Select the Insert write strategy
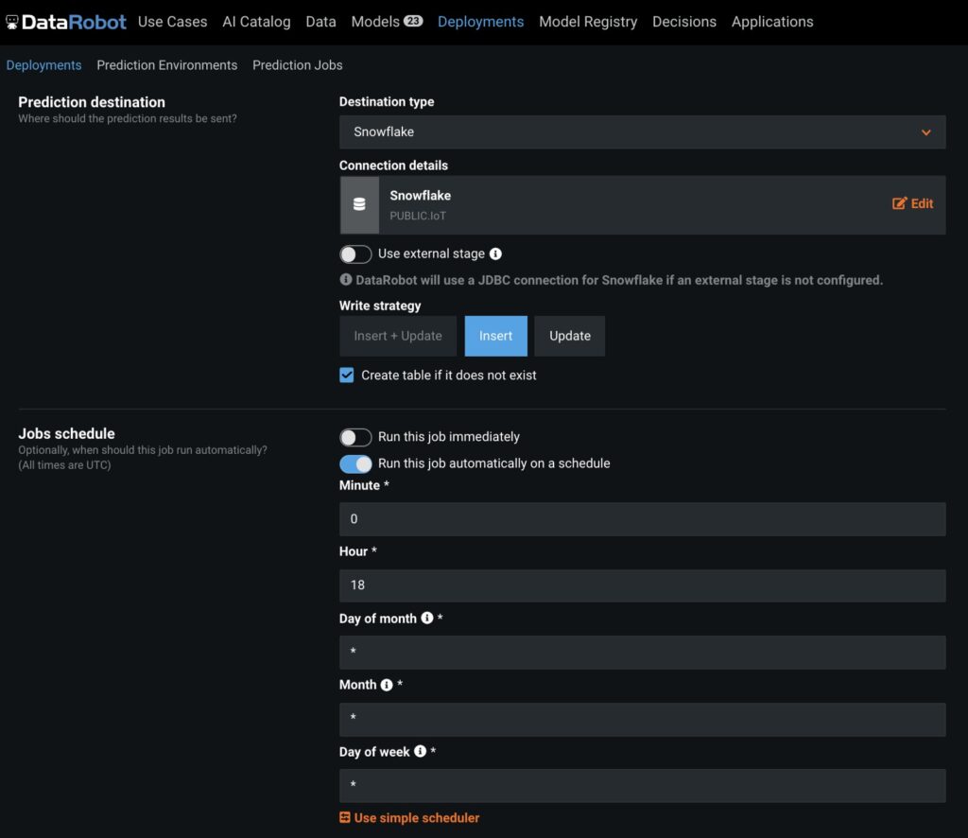This screenshot has width=968, height=838. click(x=495, y=336)
